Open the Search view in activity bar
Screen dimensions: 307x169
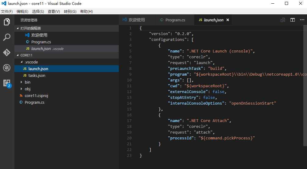[x=7, y=37]
